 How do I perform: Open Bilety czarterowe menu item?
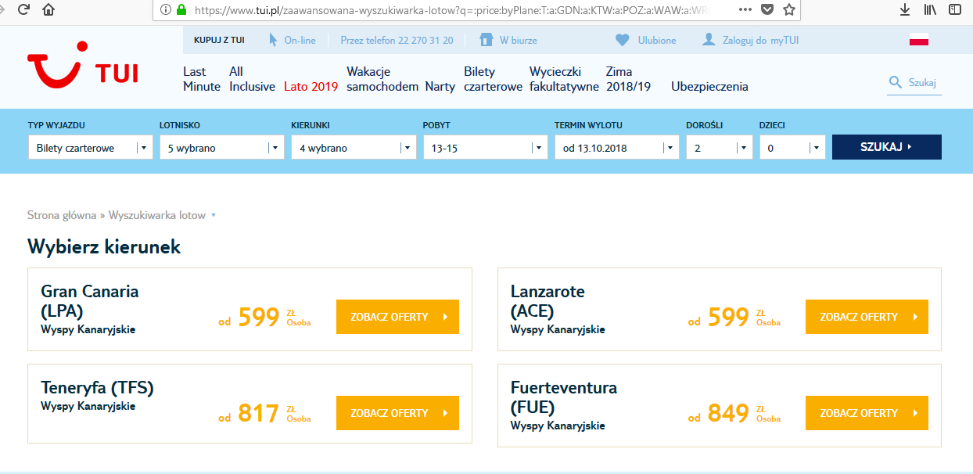pos(493,79)
